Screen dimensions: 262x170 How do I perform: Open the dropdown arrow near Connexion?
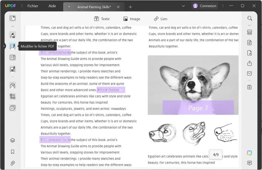[183, 5]
